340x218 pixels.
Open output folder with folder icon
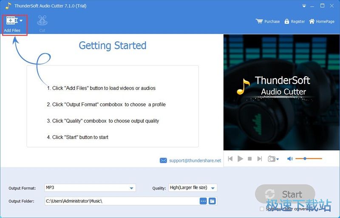coord(212,201)
